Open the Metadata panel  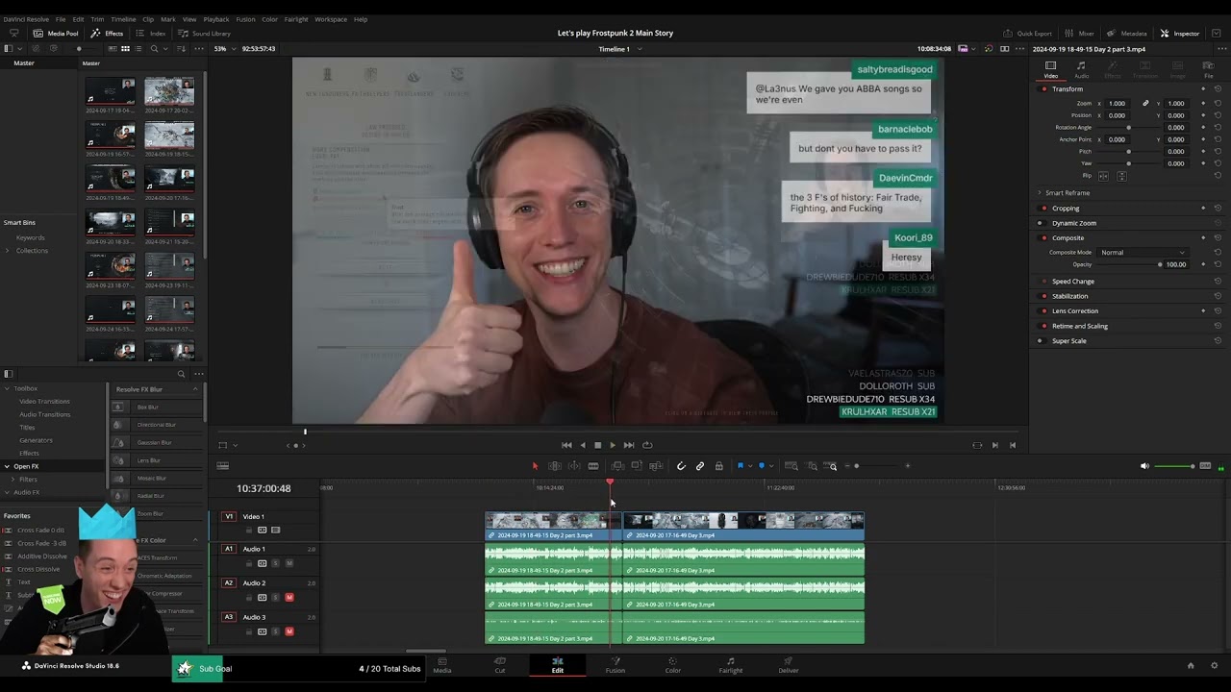(x=1127, y=33)
